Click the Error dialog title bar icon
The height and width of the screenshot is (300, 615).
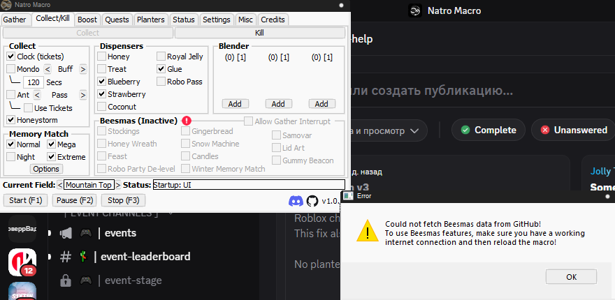tap(347, 196)
